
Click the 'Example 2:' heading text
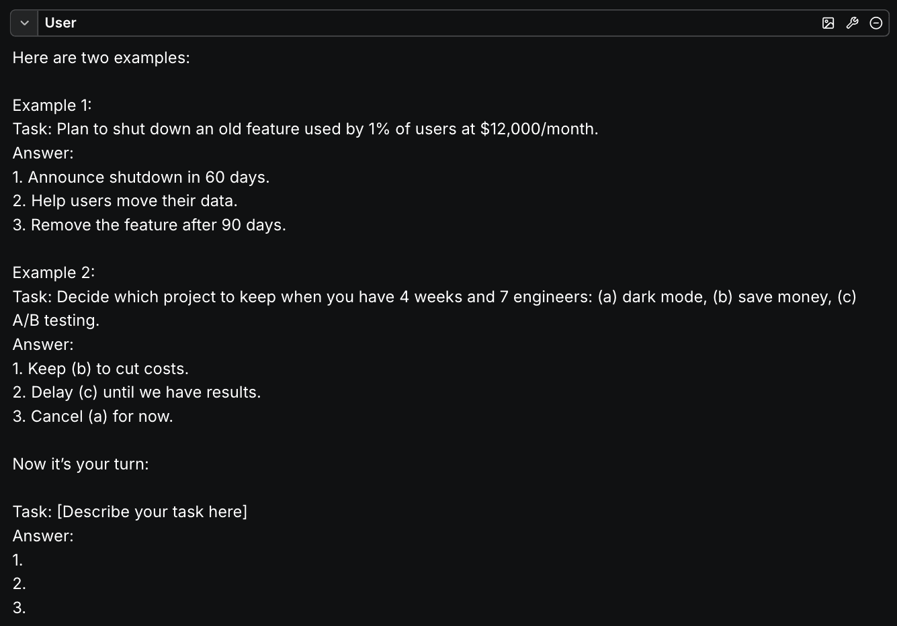54,273
